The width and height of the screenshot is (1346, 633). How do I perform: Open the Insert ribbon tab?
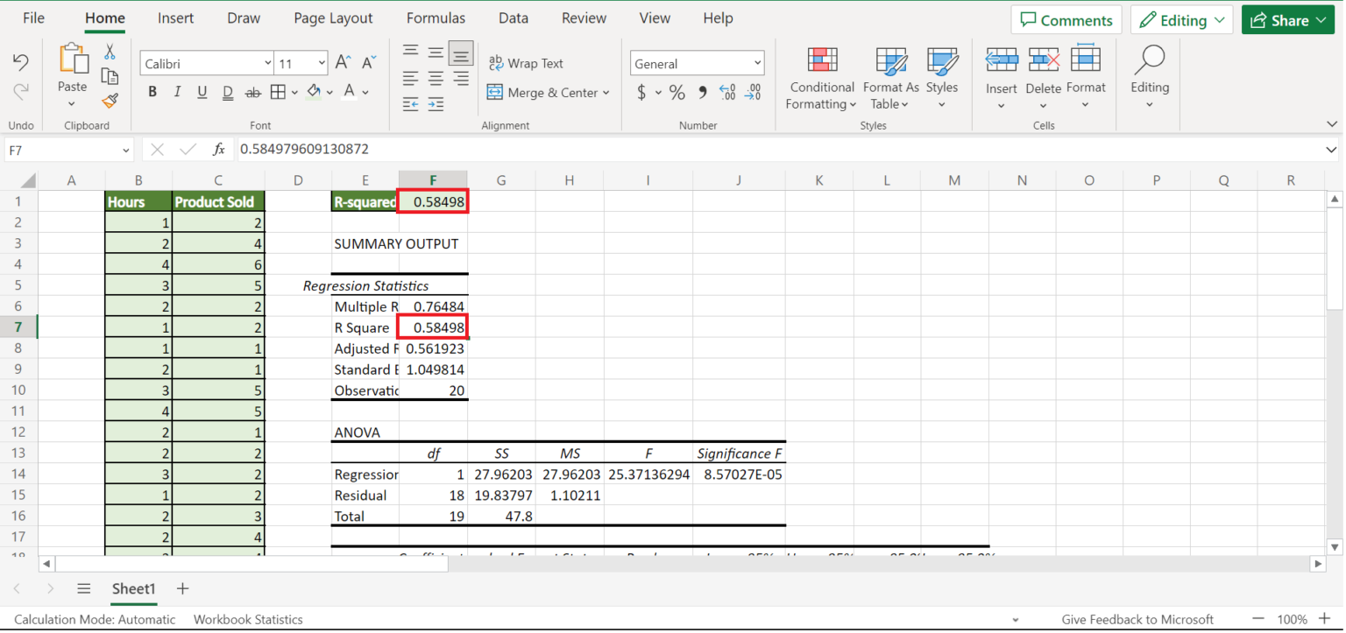click(x=175, y=18)
